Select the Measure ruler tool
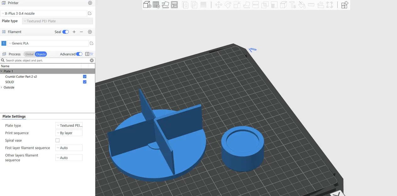Image resolution: width=397 pixels, height=196 pixels. [x=311, y=5]
